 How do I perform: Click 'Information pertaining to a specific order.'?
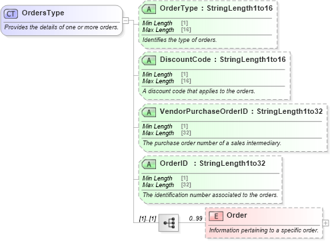(x=264, y=230)
